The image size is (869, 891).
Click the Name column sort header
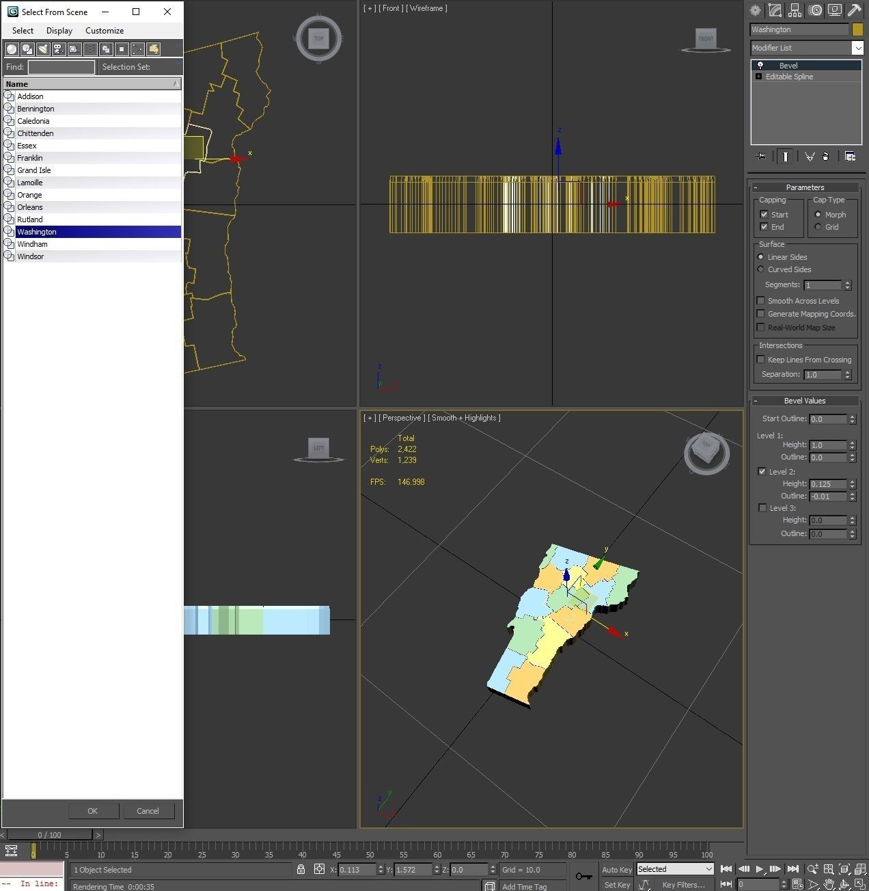click(92, 84)
